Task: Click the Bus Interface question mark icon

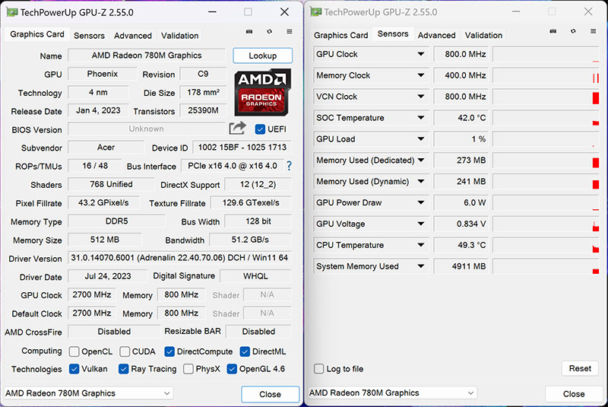Action: (289, 166)
